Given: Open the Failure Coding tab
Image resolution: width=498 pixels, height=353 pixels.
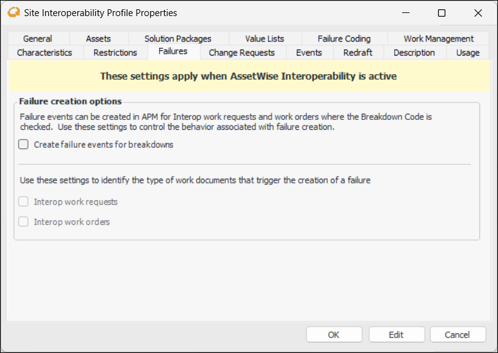Looking at the screenshot, I should (x=344, y=39).
